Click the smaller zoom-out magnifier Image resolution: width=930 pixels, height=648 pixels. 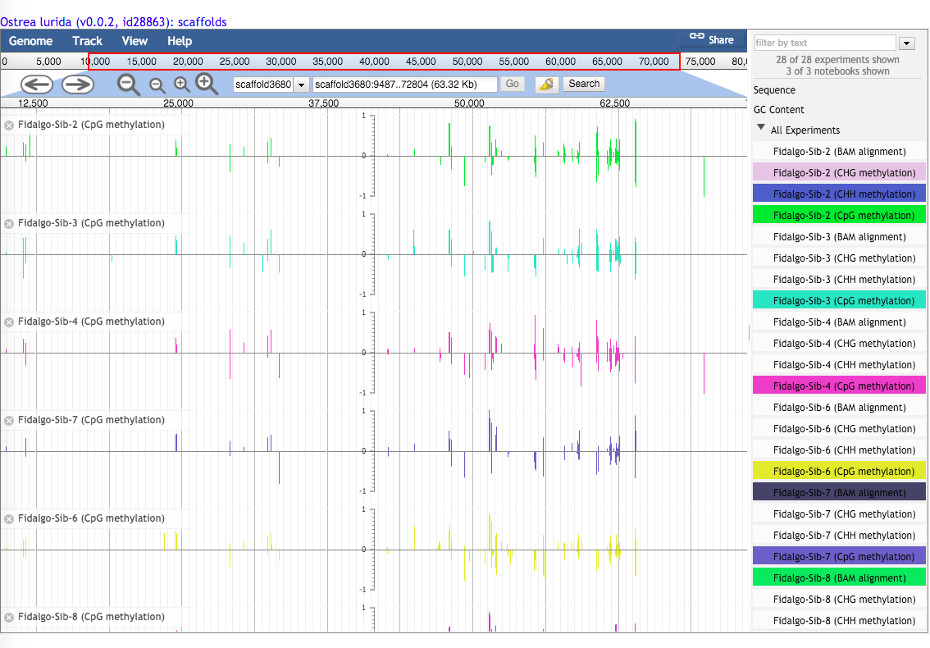[157, 85]
